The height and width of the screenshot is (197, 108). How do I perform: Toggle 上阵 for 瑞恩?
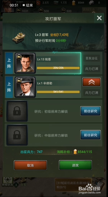(9, 63)
